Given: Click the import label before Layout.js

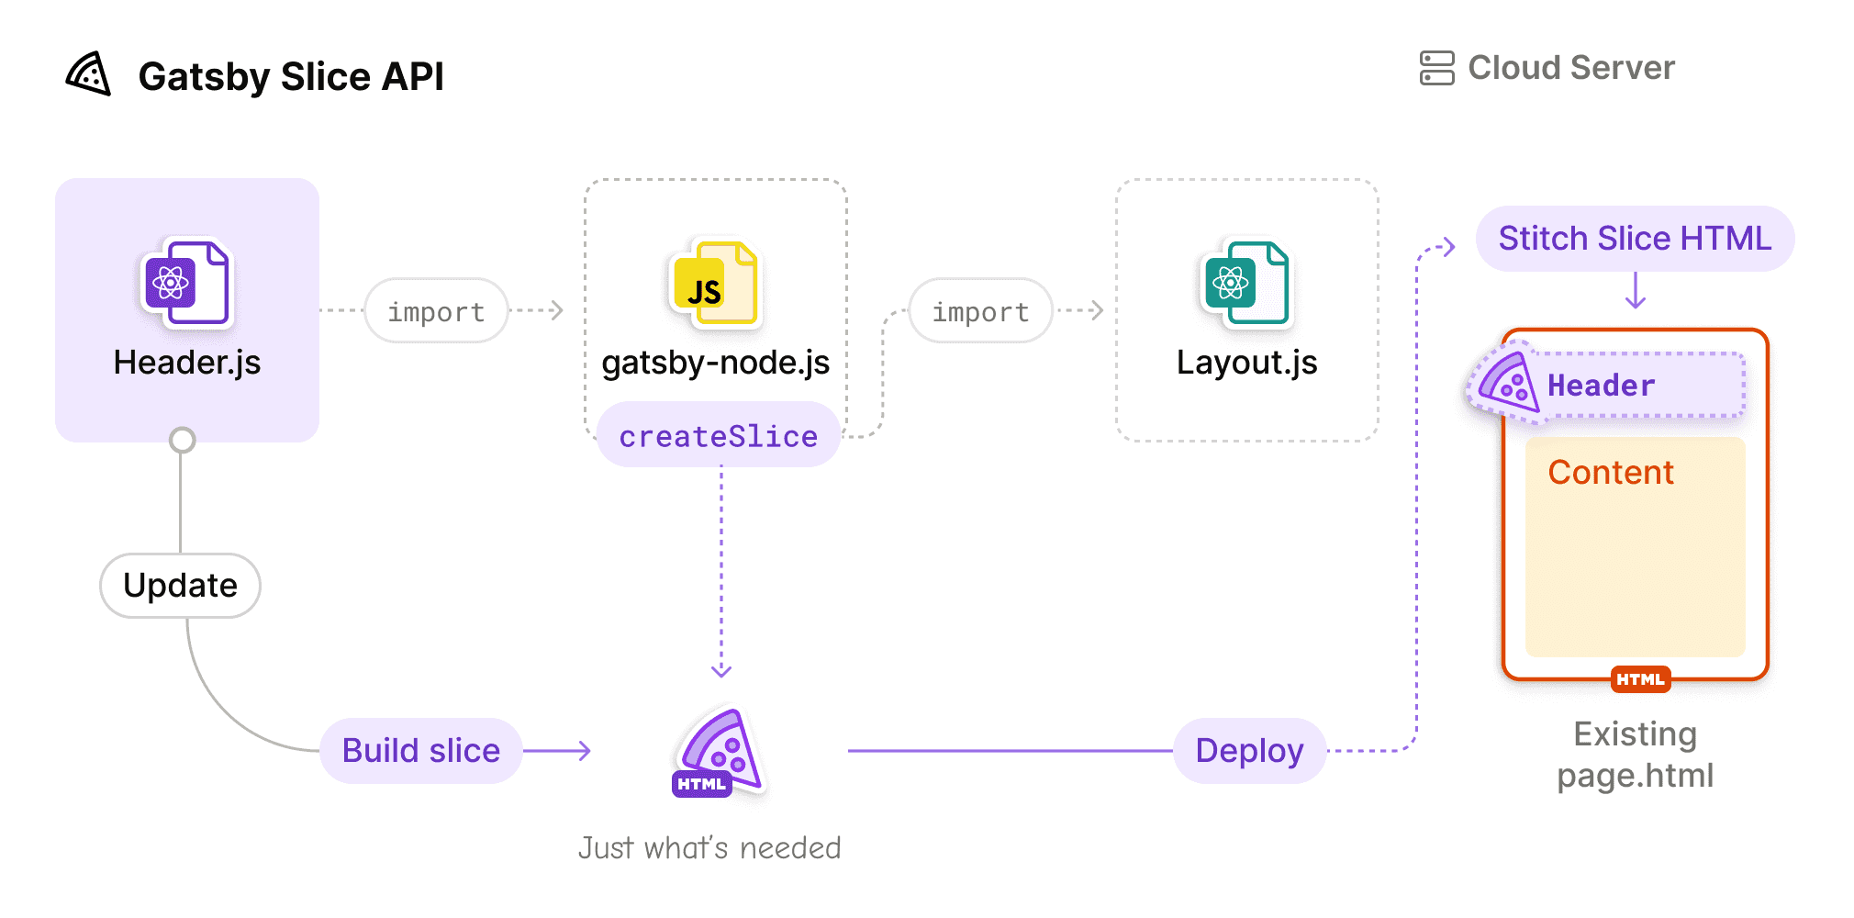Looking at the screenshot, I should 980,311.
